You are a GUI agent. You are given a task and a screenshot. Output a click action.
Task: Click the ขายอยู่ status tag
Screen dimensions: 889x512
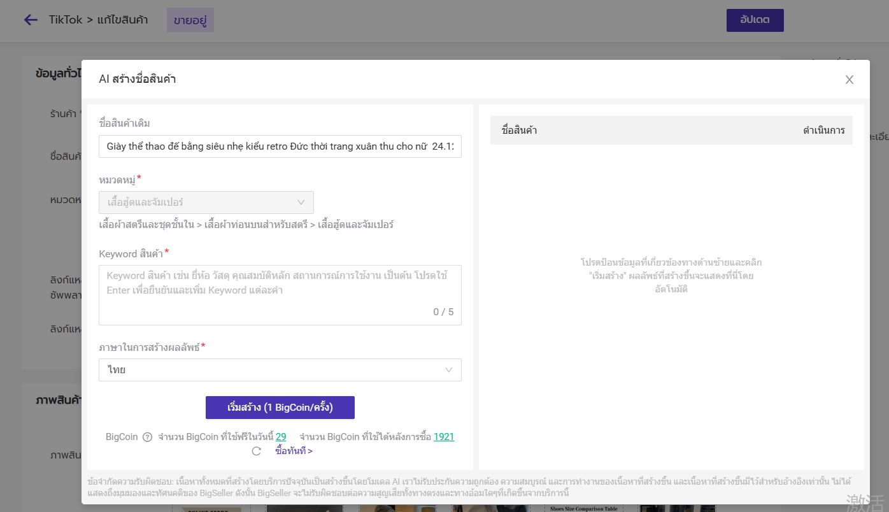pos(190,20)
